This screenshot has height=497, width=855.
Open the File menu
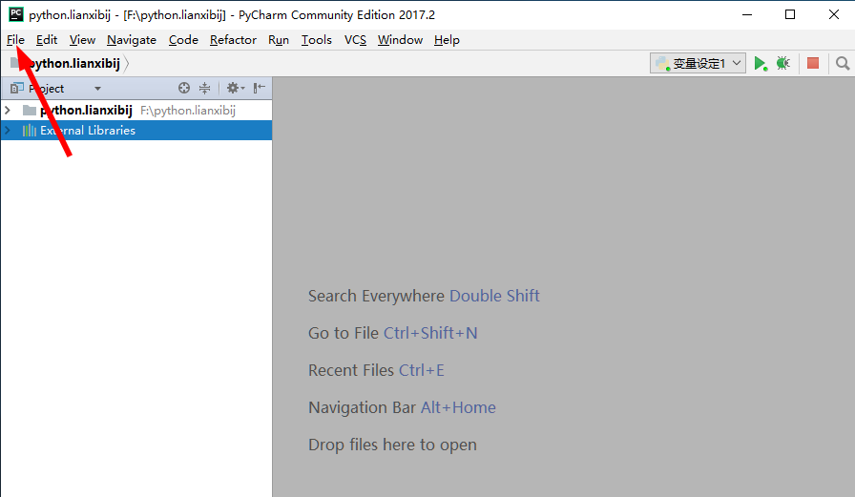(15, 40)
